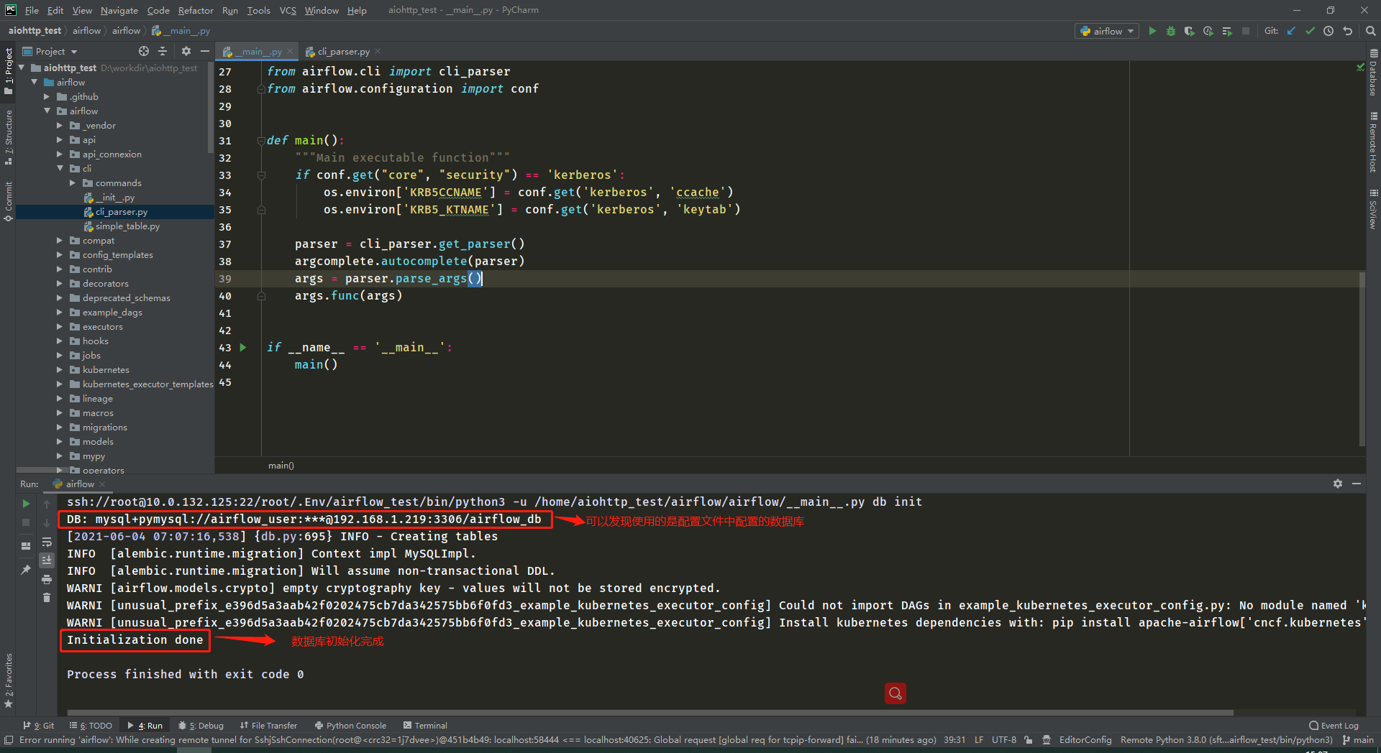Rerun airflow in Run panel
Image resolution: width=1381 pixels, height=753 pixels.
[x=26, y=504]
